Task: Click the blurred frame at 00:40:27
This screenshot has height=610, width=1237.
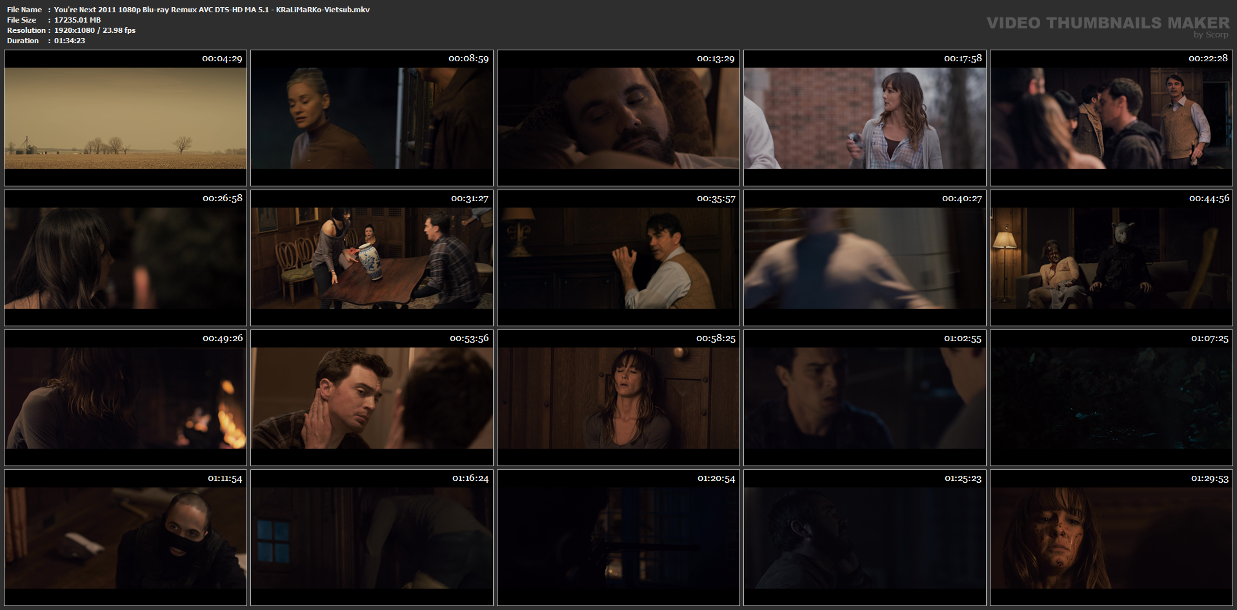Action: pyautogui.click(x=865, y=258)
